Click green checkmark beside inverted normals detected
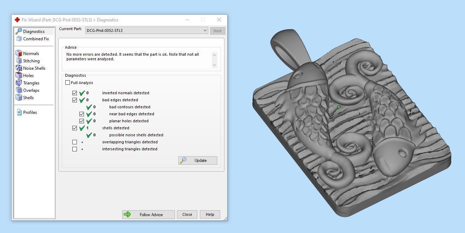 coord(82,93)
